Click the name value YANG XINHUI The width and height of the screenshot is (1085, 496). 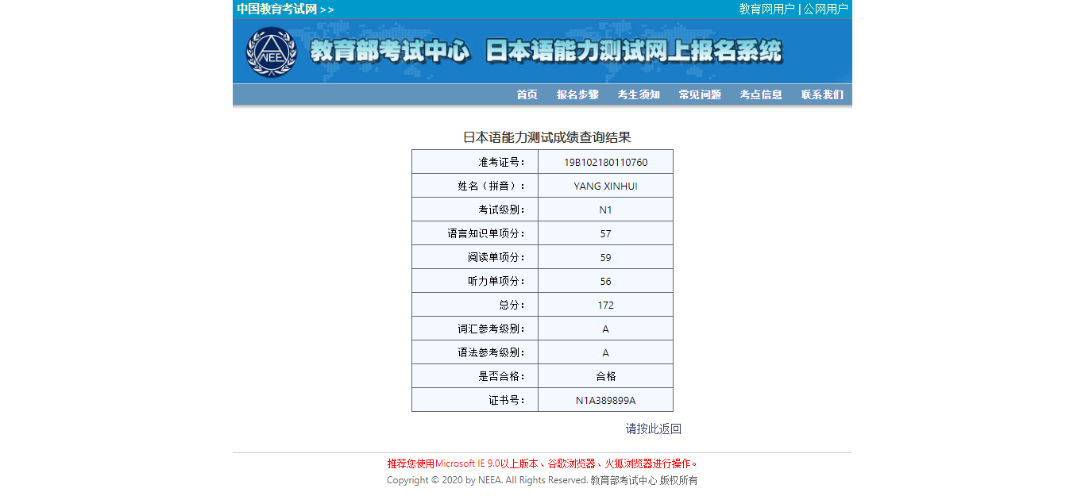[605, 186]
